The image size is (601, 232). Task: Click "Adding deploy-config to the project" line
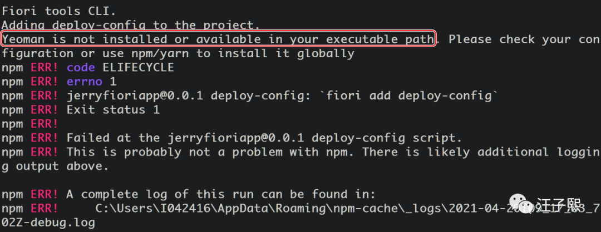coord(131,26)
